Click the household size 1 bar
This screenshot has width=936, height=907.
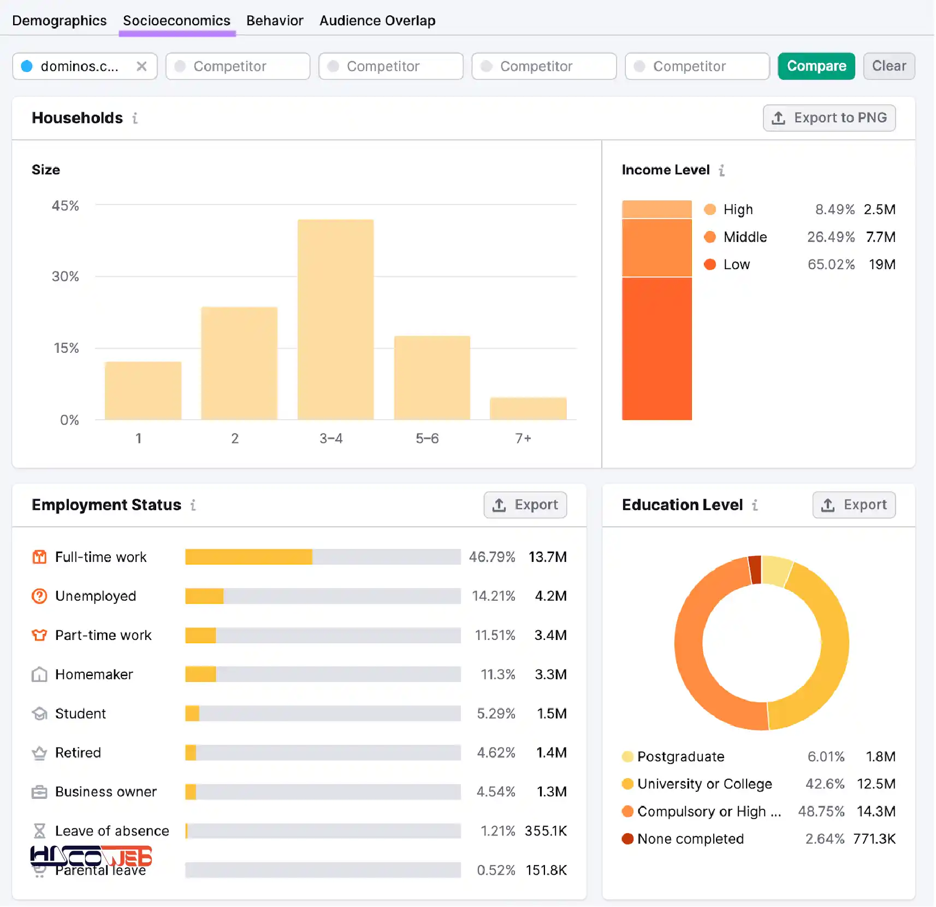click(143, 391)
